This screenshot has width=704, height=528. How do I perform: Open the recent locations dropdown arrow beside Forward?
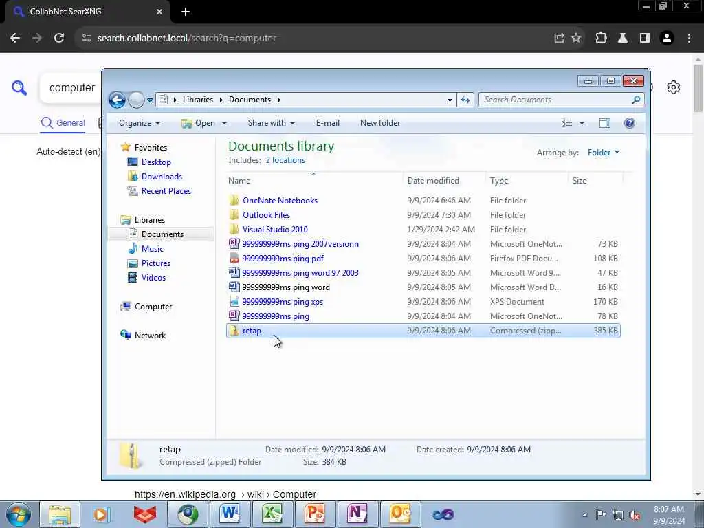pos(150,100)
